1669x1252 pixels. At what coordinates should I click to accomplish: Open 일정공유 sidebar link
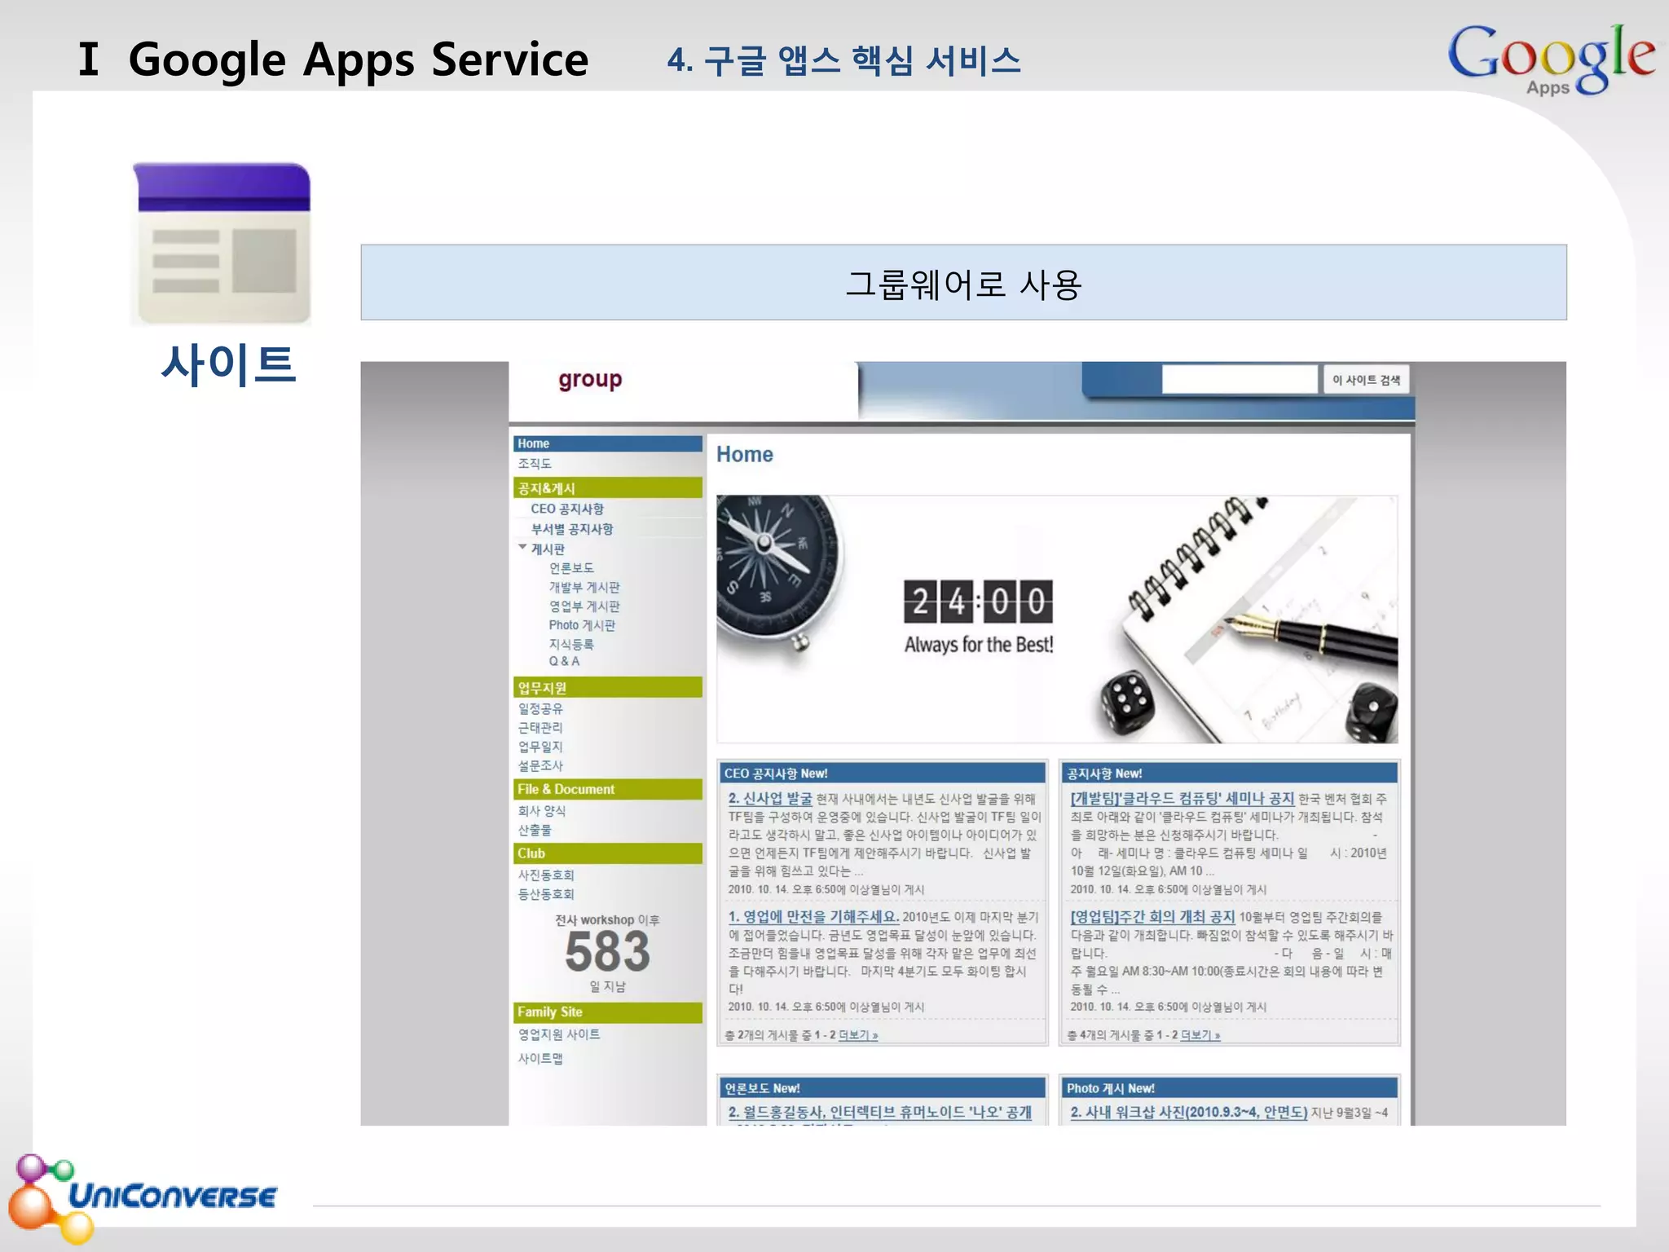[x=540, y=708]
